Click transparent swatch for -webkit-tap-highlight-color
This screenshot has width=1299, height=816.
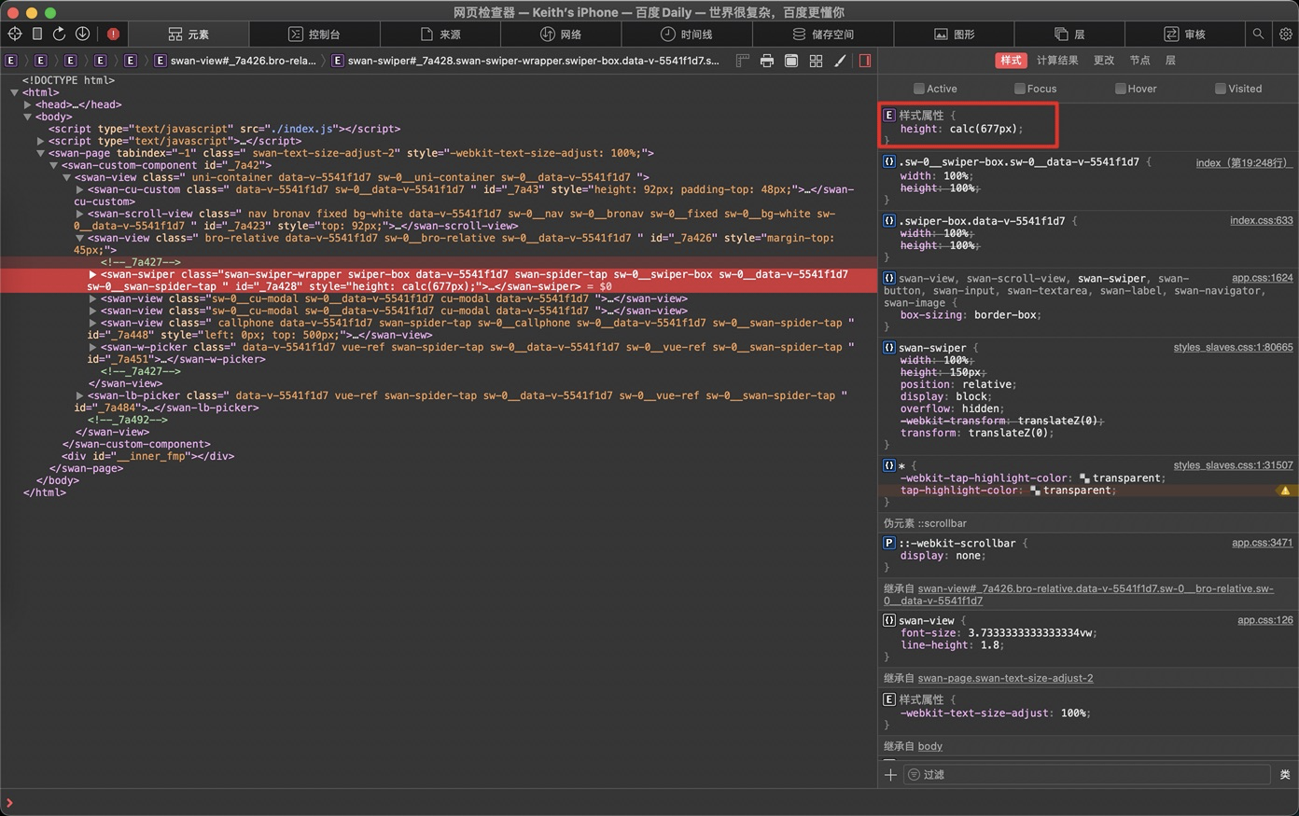pos(1084,478)
